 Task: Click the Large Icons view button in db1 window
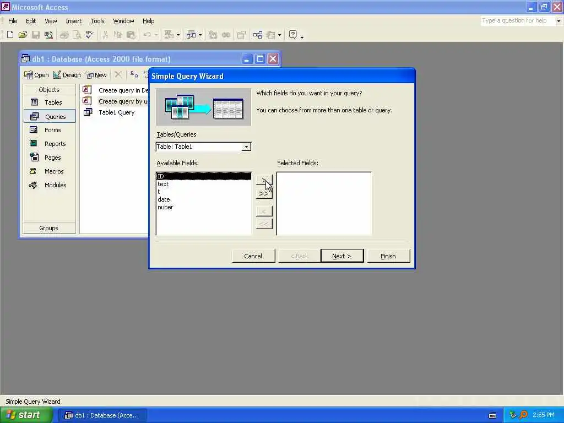tap(134, 75)
